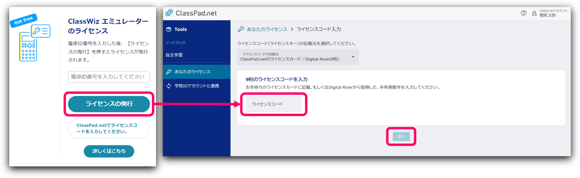The height and width of the screenshot is (178, 580).
Task: Open the ノートブック menu item
Action: (x=175, y=43)
